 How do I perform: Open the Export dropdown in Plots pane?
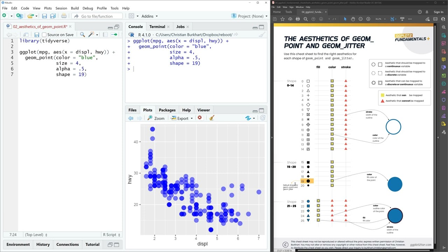(x=182, y=118)
